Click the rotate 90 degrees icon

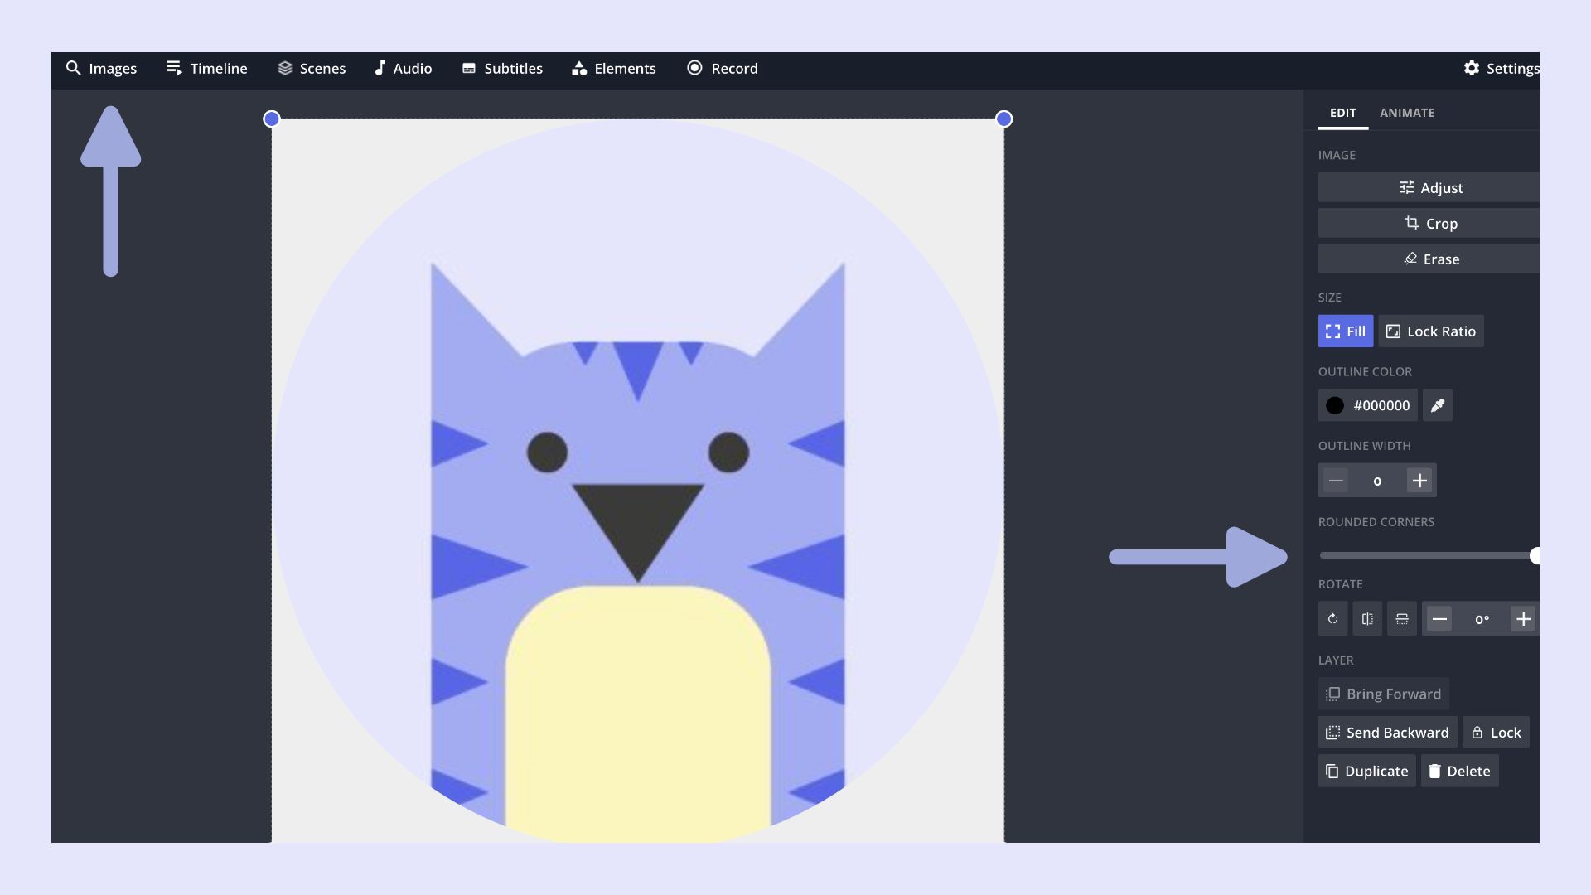(x=1332, y=619)
